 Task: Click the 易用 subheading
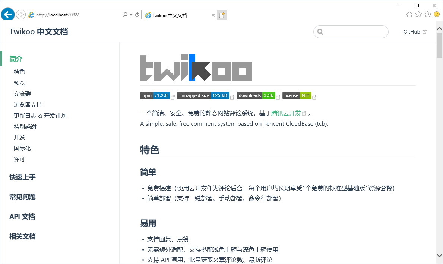(x=148, y=223)
